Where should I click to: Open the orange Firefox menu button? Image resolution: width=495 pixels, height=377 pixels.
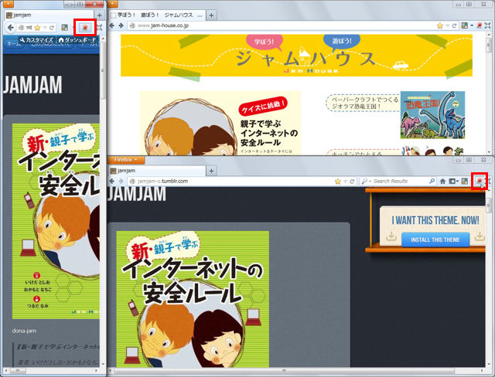tap(125, 160)
